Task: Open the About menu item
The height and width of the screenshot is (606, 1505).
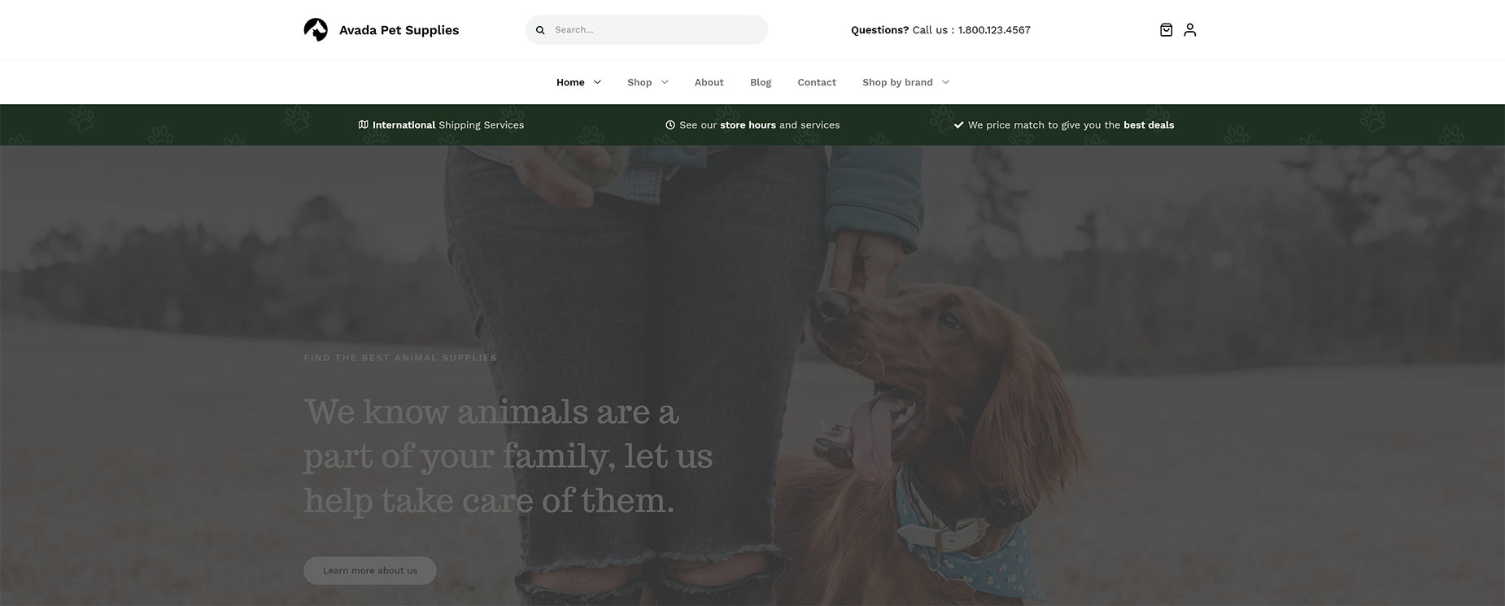Action: point(709,82)
